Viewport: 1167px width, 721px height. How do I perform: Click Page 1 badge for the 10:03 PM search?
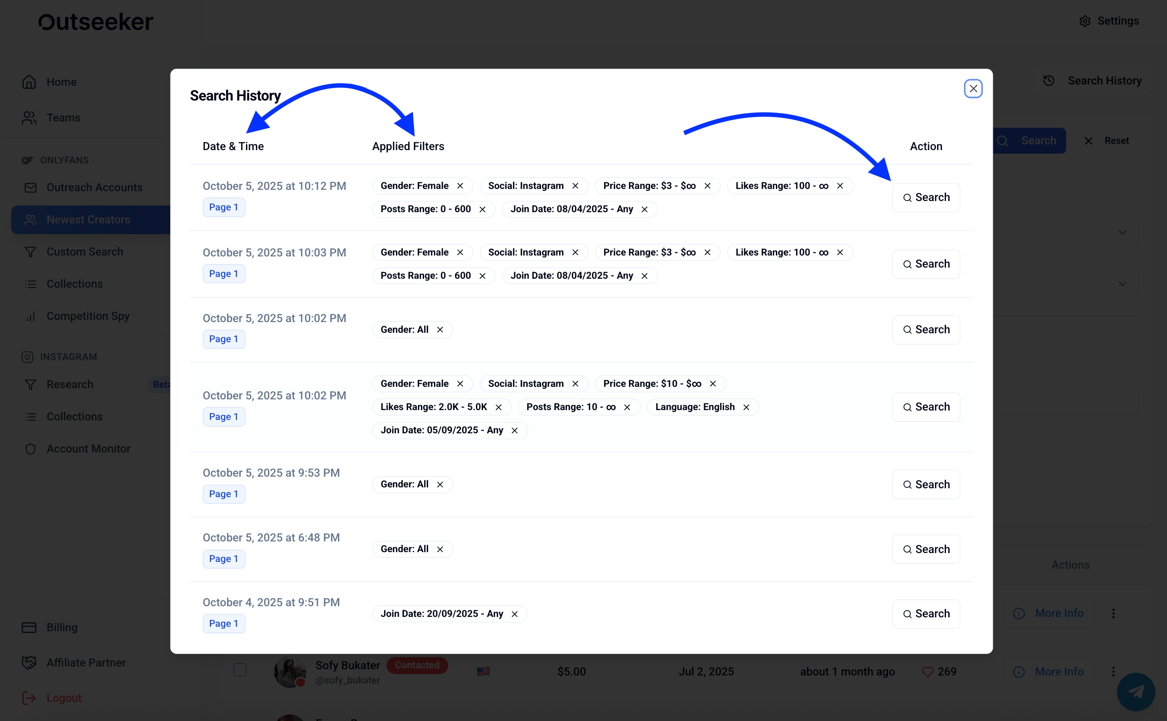(x=224, y=274)
